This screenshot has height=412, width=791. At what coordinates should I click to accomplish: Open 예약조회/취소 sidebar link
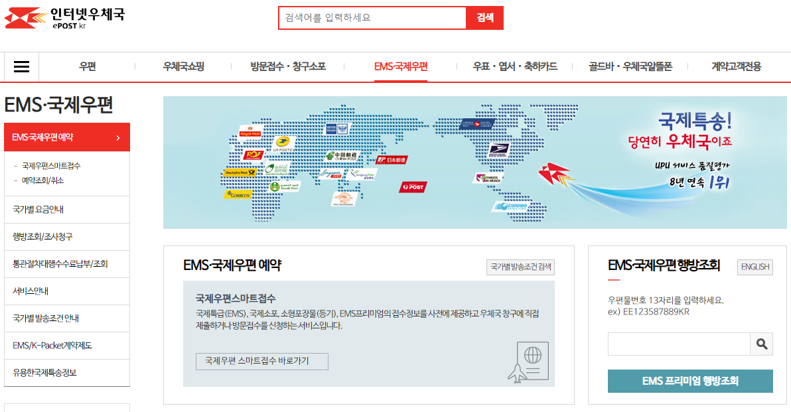click(42, 180)
